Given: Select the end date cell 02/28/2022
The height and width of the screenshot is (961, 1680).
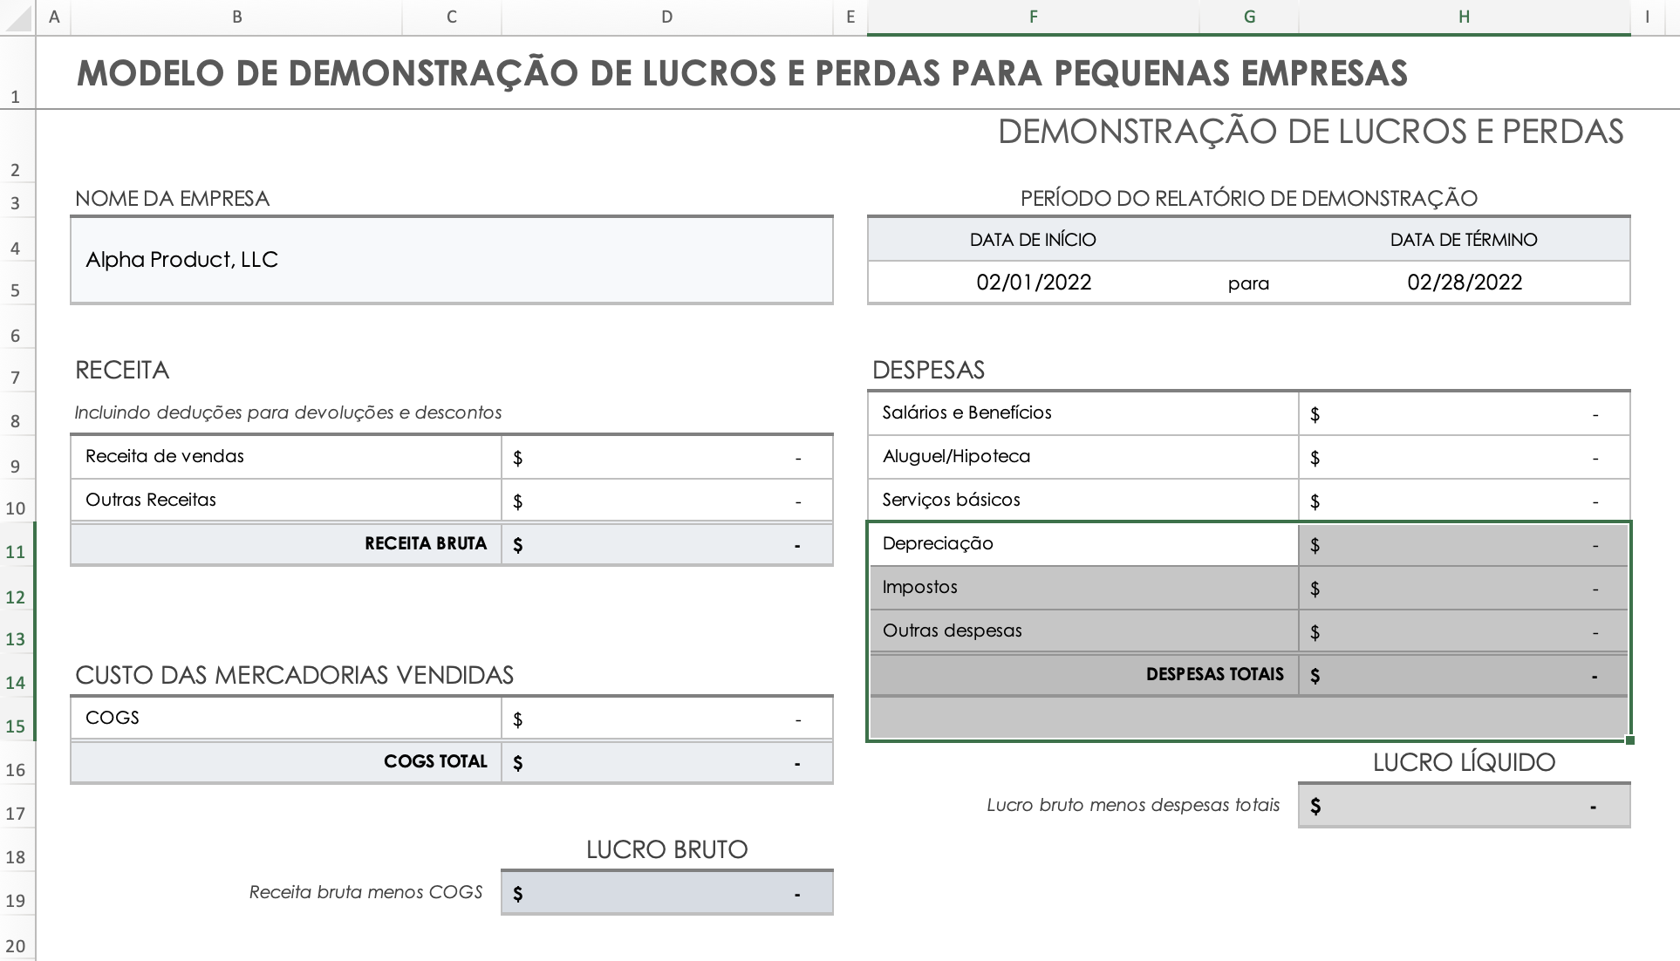Looking at the screenshot, I should (1464, 283).
